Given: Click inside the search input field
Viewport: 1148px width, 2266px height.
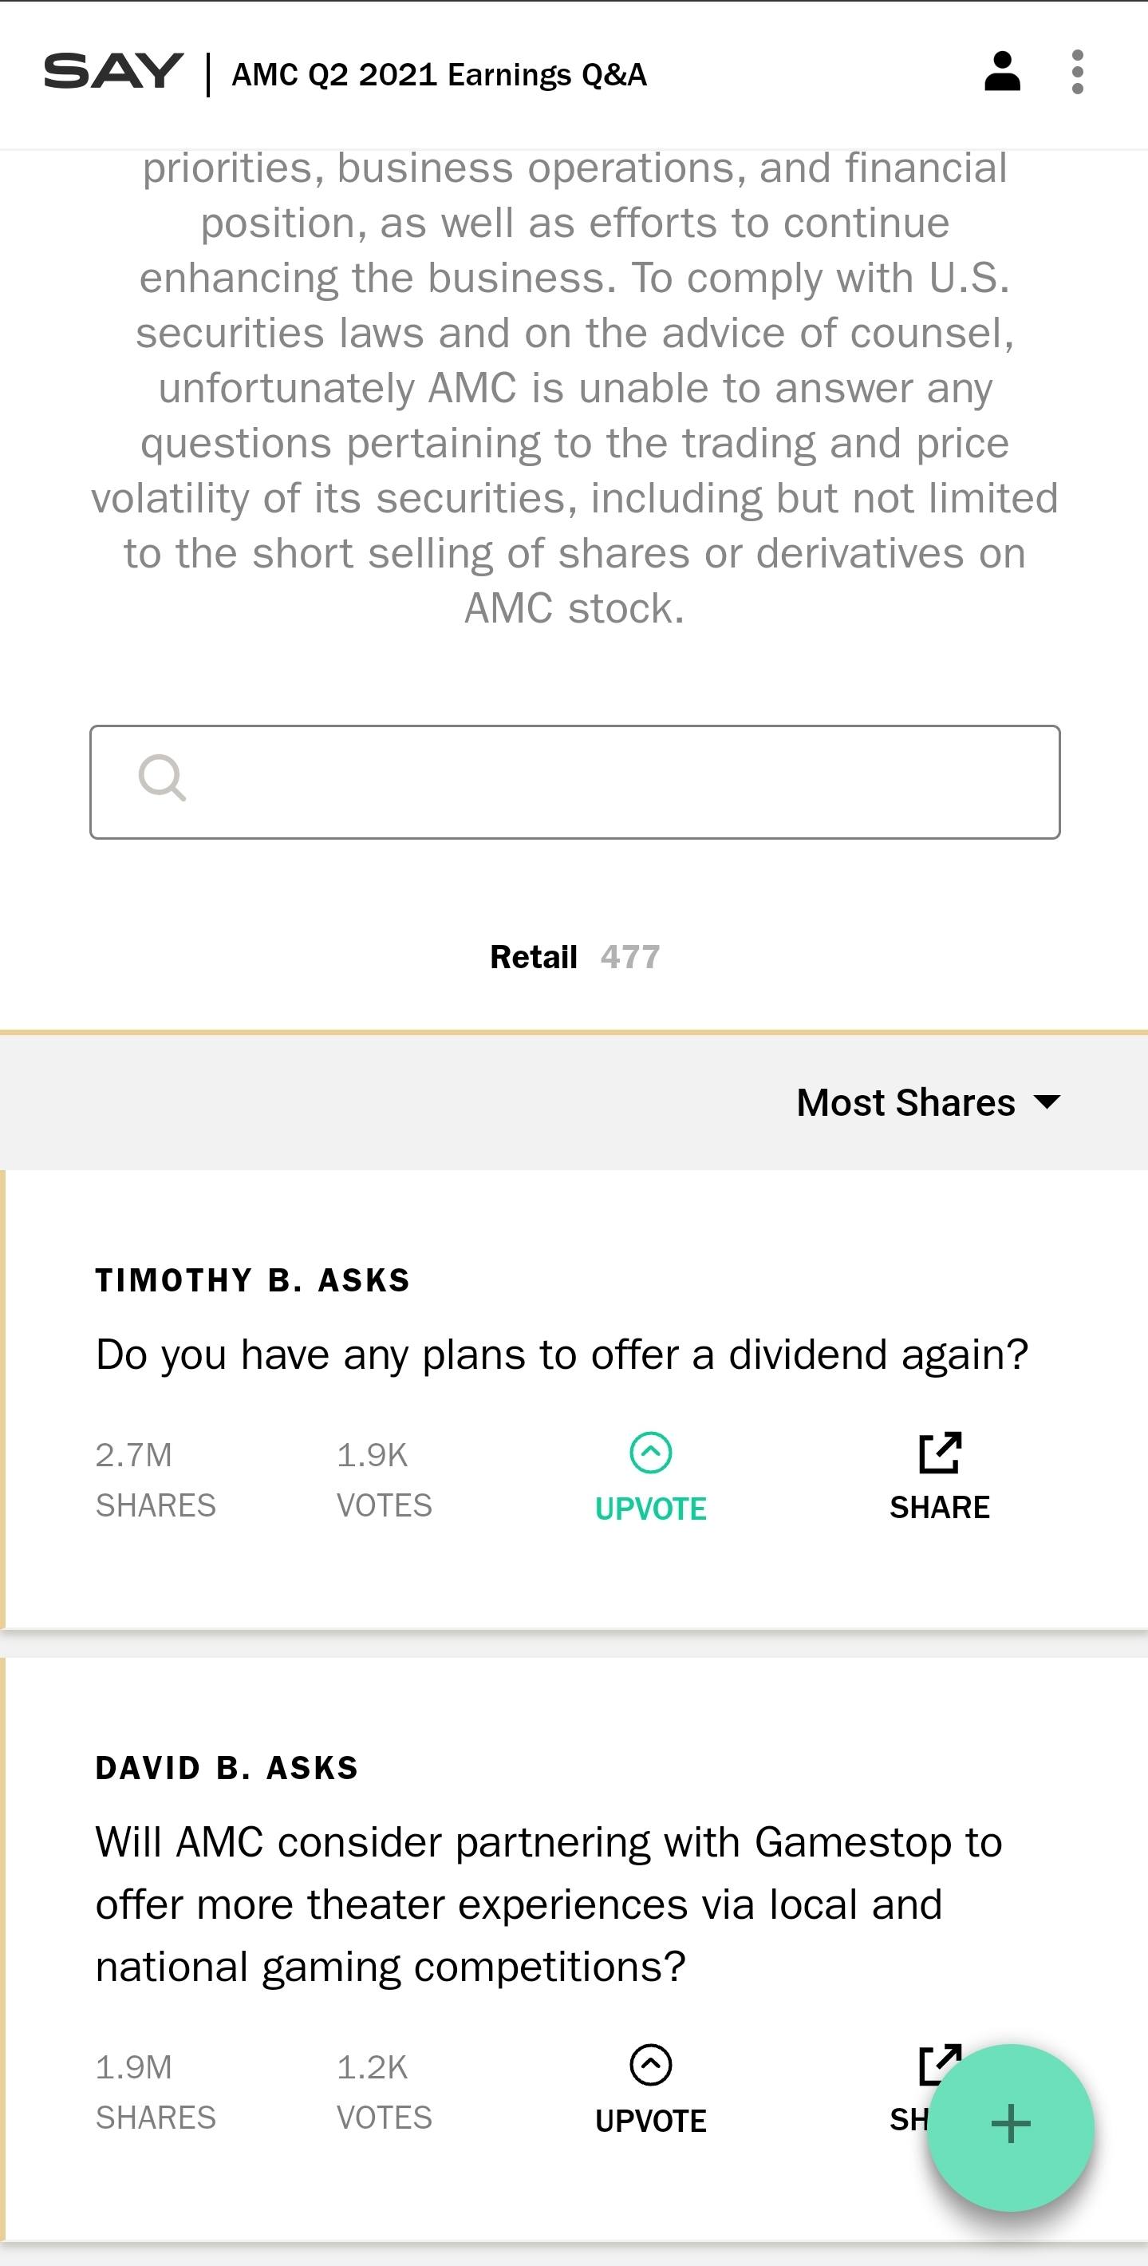Looking at the screenshot, I should pyautogui.click(x=574, y=777).
